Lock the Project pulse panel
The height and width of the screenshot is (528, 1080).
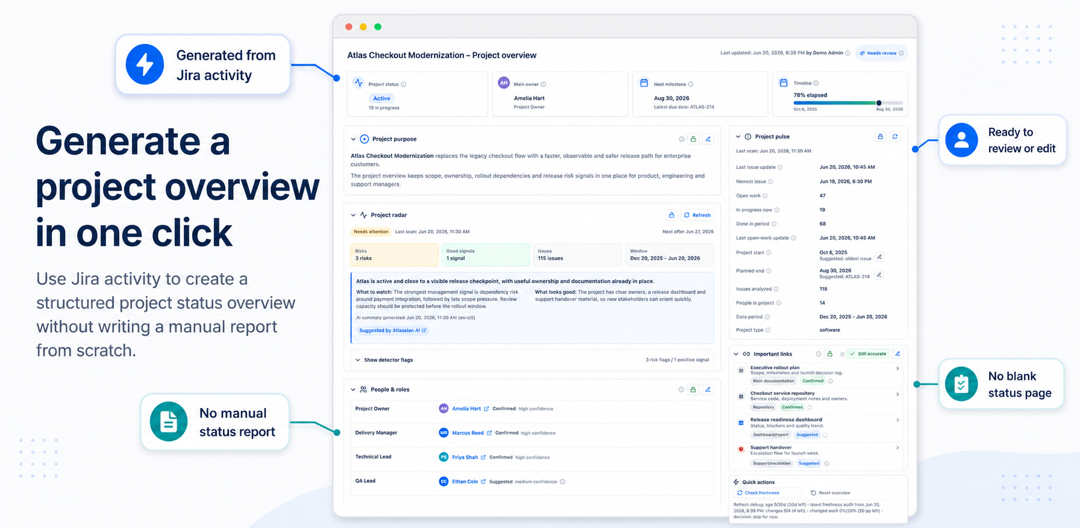[x=880, y=137]
